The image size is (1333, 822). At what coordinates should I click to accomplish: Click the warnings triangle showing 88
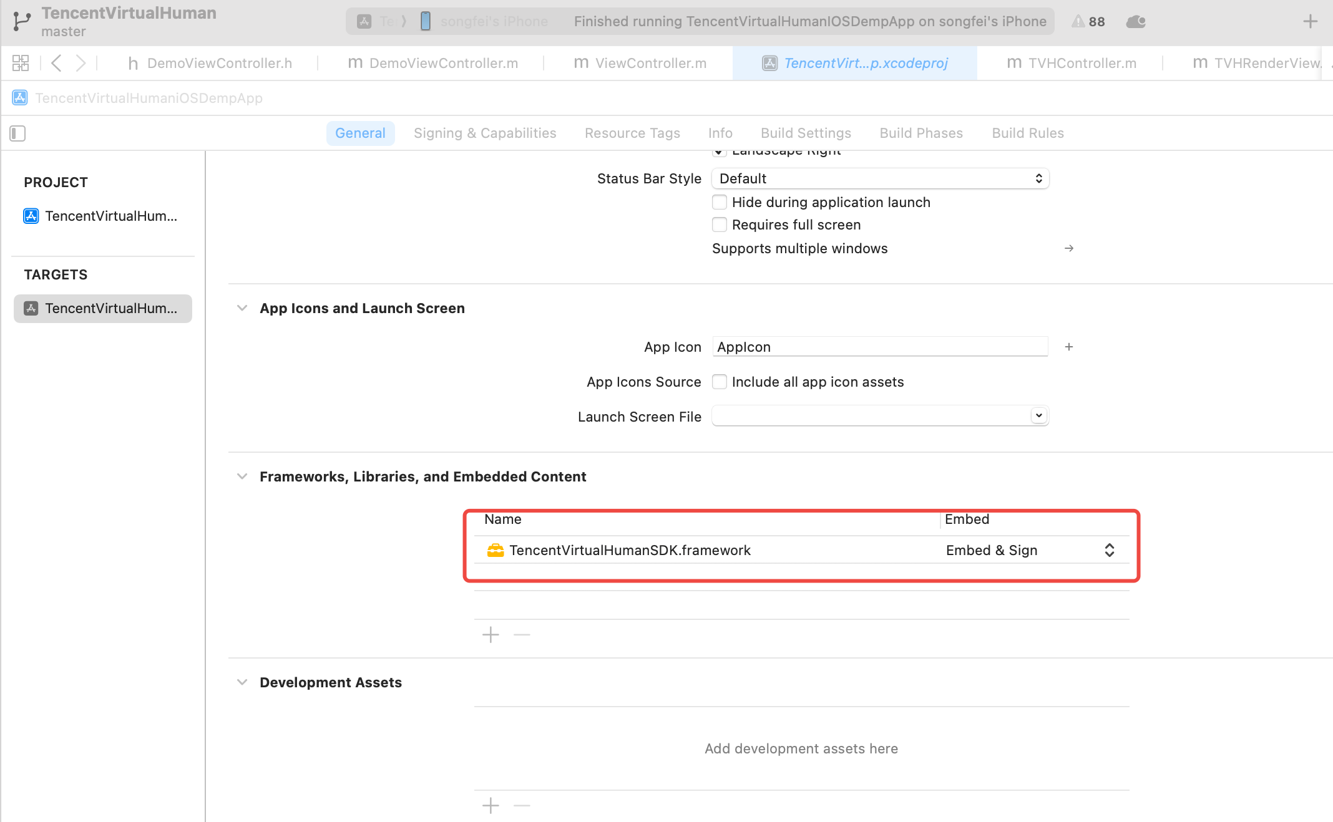pos(1088,22)
